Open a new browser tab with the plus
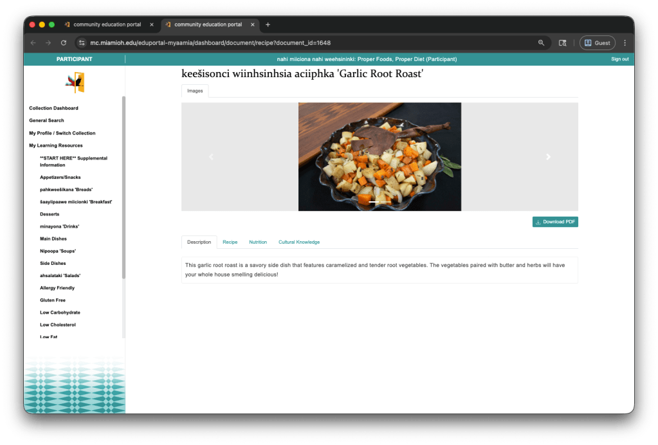The width and height of the screenshot is (658, 445). (266, 24)
